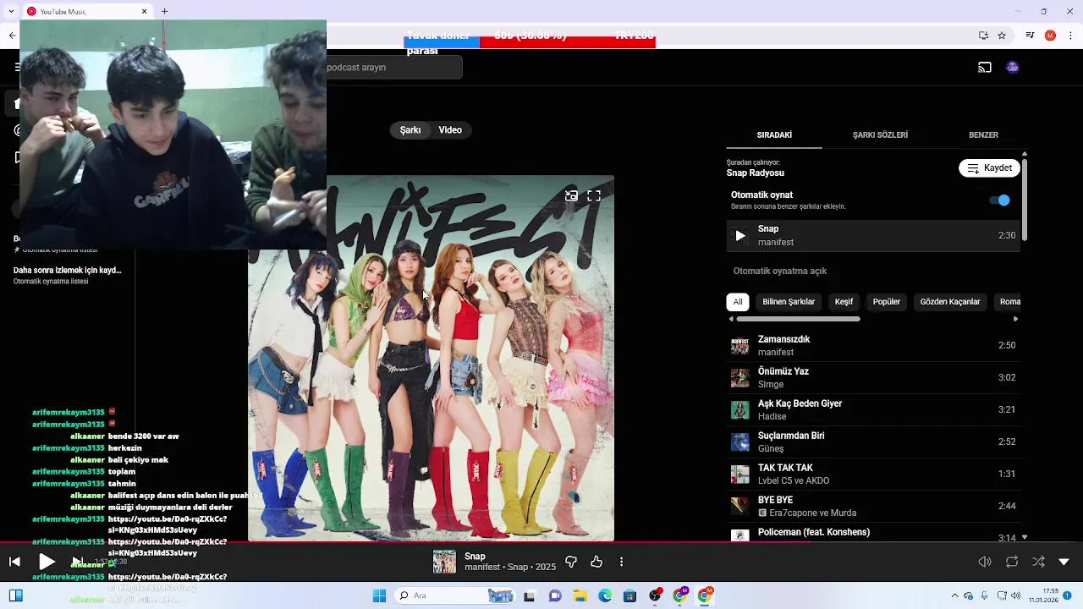
Task: Open the Cast to device icon
Action: pyautogui.click(x=985, y=67)
